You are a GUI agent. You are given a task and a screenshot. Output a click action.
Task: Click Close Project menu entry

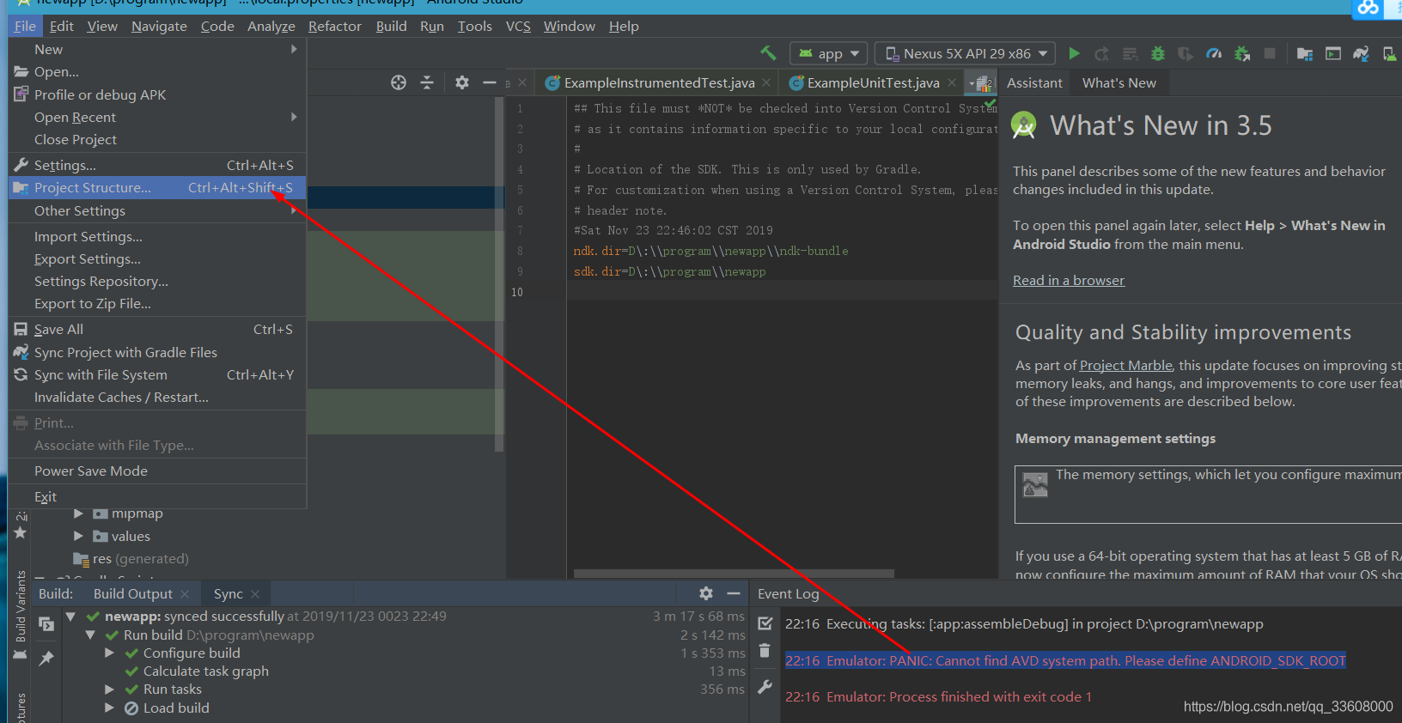coord(157,139)
